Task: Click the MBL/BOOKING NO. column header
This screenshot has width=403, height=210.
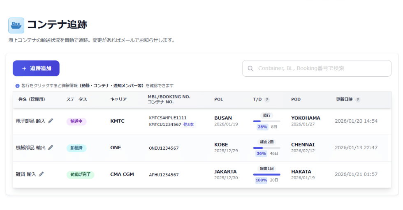Action: pos(169,97)
